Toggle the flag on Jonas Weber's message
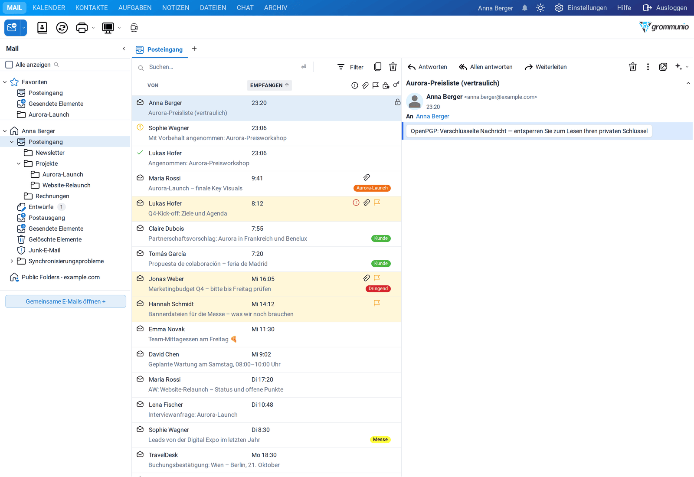 point(377,278)
